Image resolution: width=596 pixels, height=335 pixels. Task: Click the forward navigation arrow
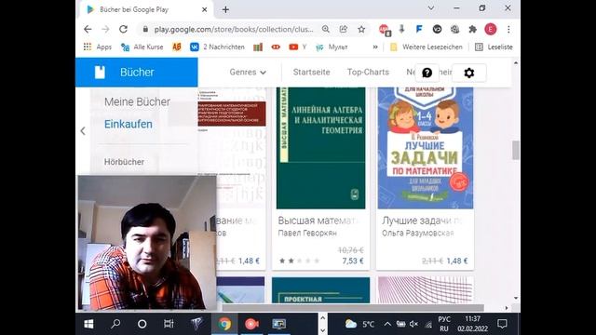coord(105,29)
